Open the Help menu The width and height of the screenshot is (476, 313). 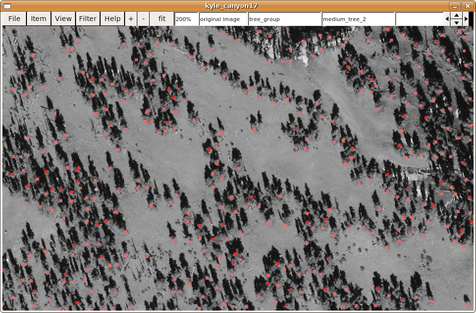pyautogui.click(x=112, y=19)
